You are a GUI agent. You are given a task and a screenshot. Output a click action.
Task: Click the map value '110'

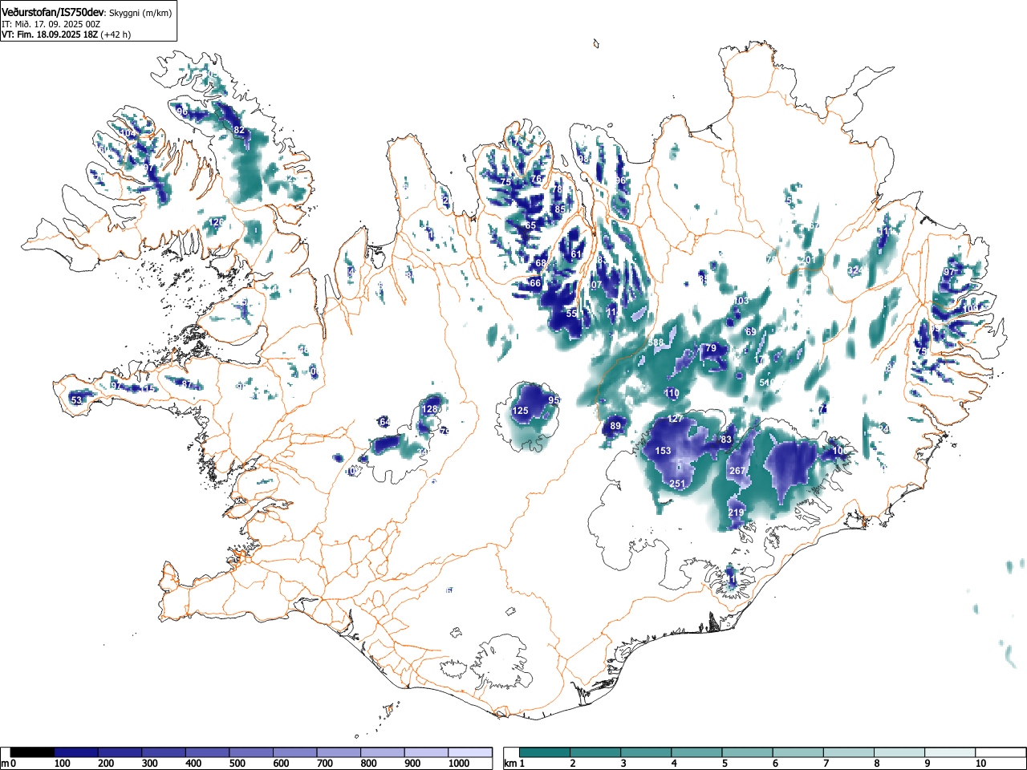pyautogui.click(x=672, y=393)
